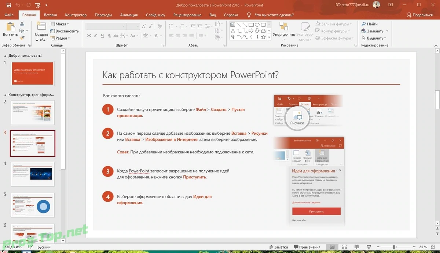Toggle bold Ж formatting
440x253 pixels.
(89, 36)
